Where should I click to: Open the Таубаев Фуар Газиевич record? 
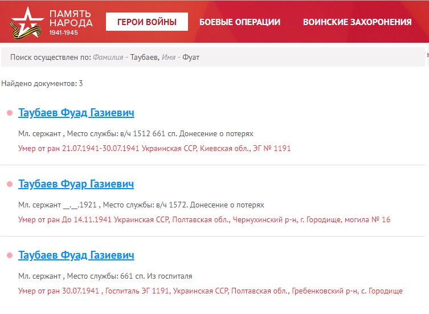(x=76, y=184)
